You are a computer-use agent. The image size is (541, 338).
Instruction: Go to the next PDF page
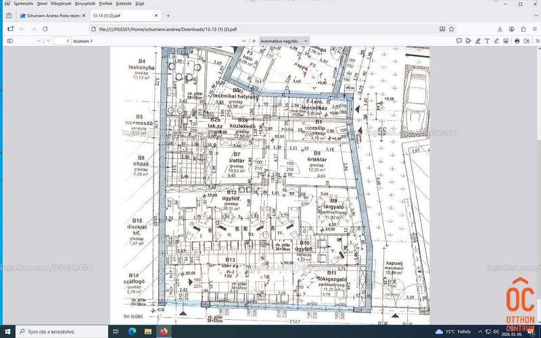click(49, 41)
